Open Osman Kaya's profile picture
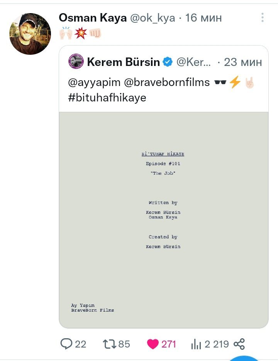278x361 pixels. pos(30,34)
